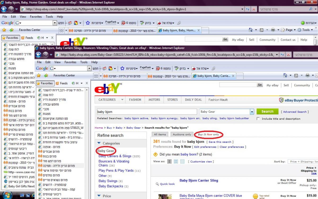This screenshot has height=199, width=318.
Task: Open recent pages dropdown in front window
Action: click(51, 55)
